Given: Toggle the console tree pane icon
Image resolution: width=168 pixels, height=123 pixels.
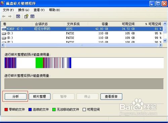Looking at the screenshot, I should (x=18, y=16).
